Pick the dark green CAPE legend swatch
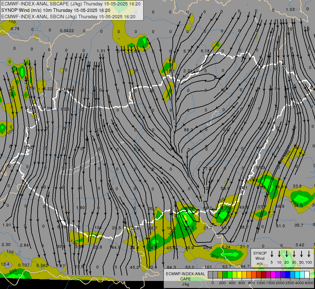 point(225,275)
